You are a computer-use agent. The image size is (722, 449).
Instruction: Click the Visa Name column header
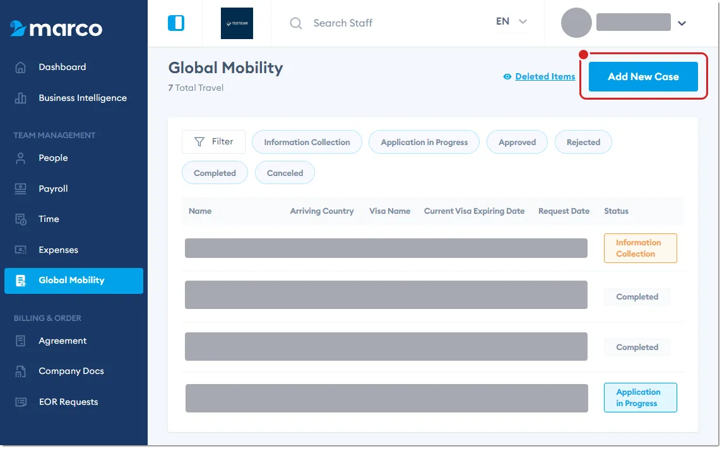389,211
